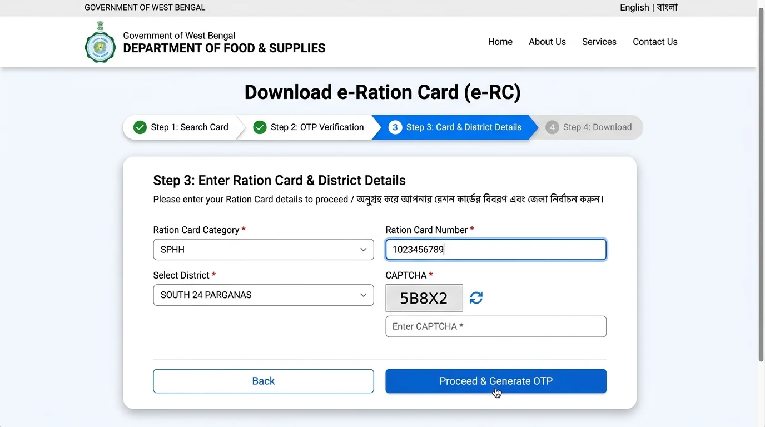Screen dimensions: 765x427
Task: Click the Step 1 green checkmark icon
Action: [x=140, y=127]
